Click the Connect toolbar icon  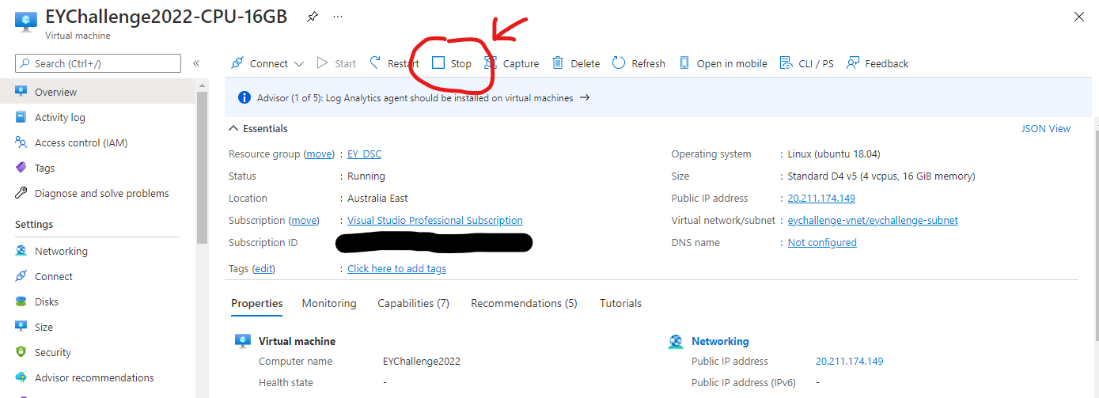point(237,63)
